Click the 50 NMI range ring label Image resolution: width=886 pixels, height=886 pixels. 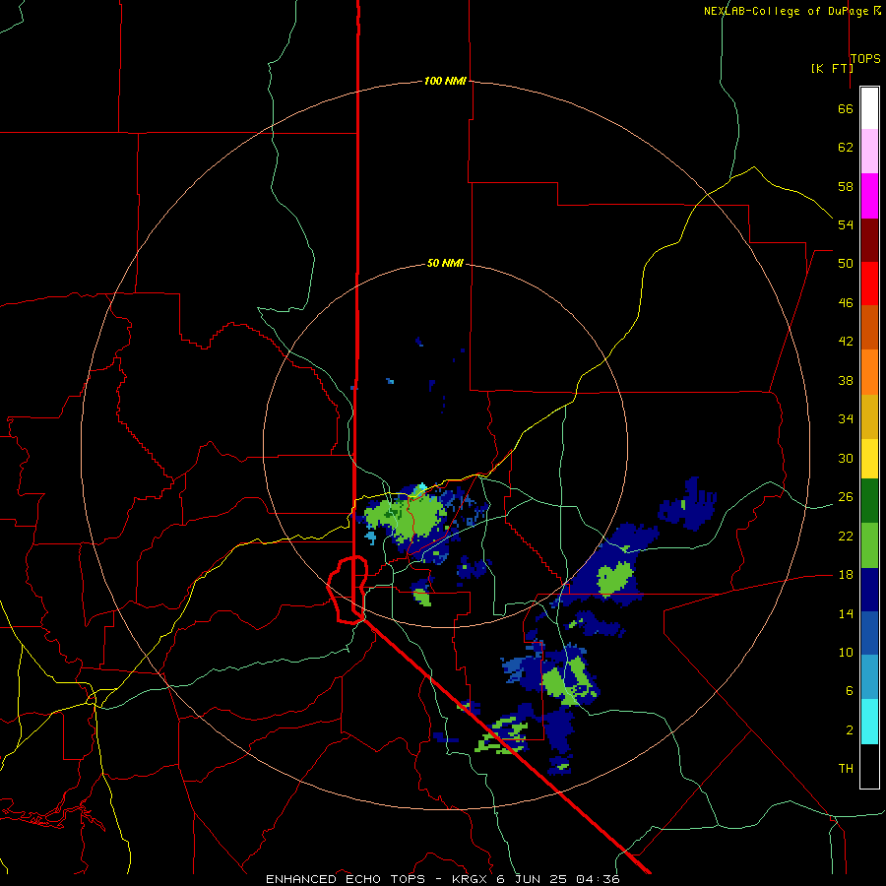[445, 263]
